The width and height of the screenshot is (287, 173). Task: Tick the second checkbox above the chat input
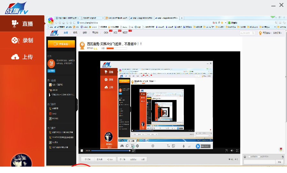pyautogui.click(x=259, y=157)
